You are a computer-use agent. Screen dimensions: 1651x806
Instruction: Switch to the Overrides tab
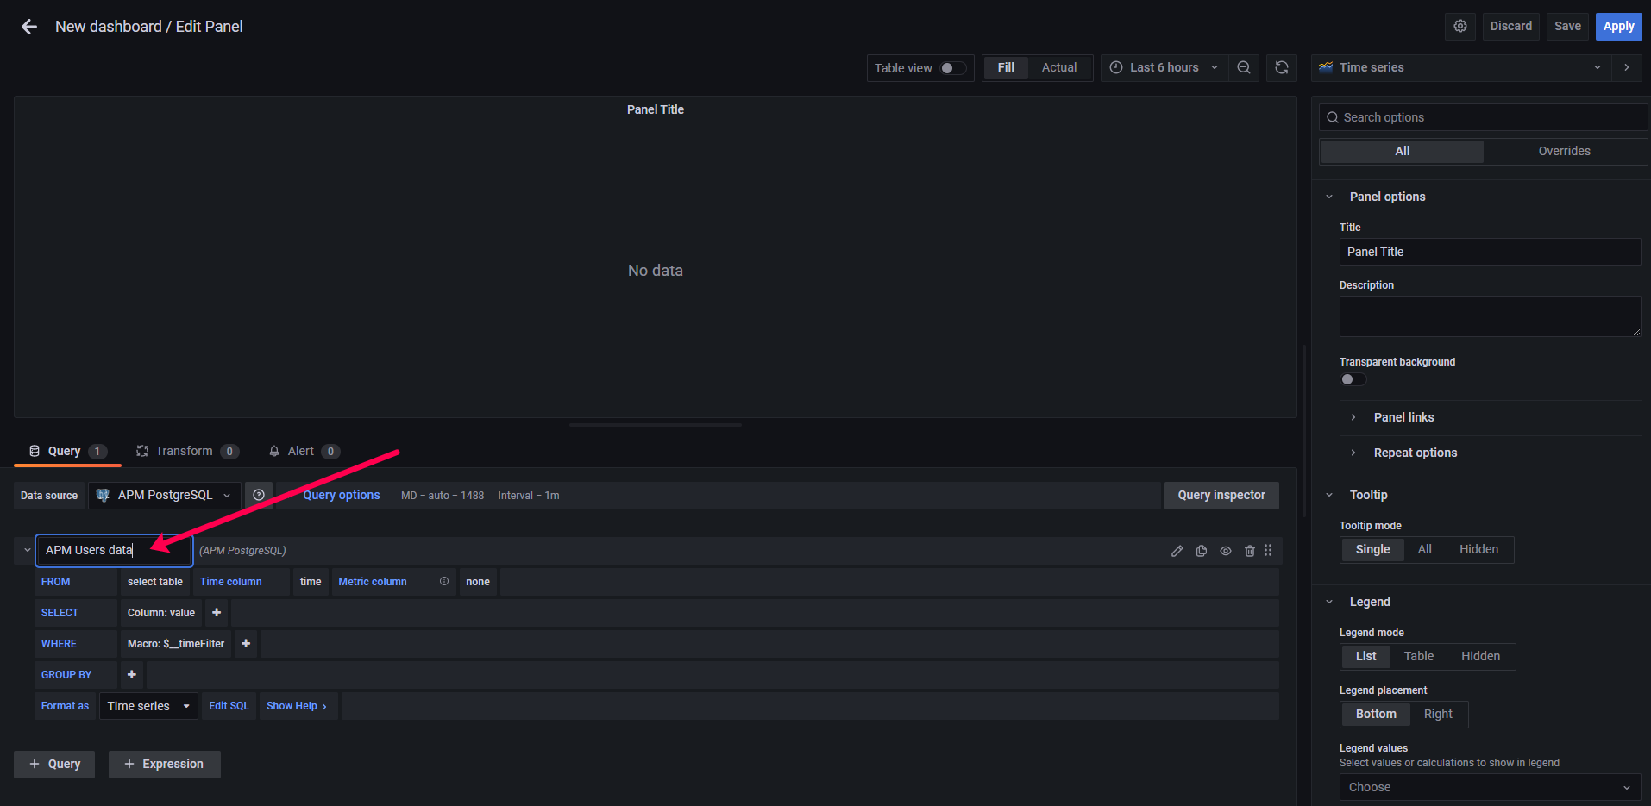[x=1563, y=151]
